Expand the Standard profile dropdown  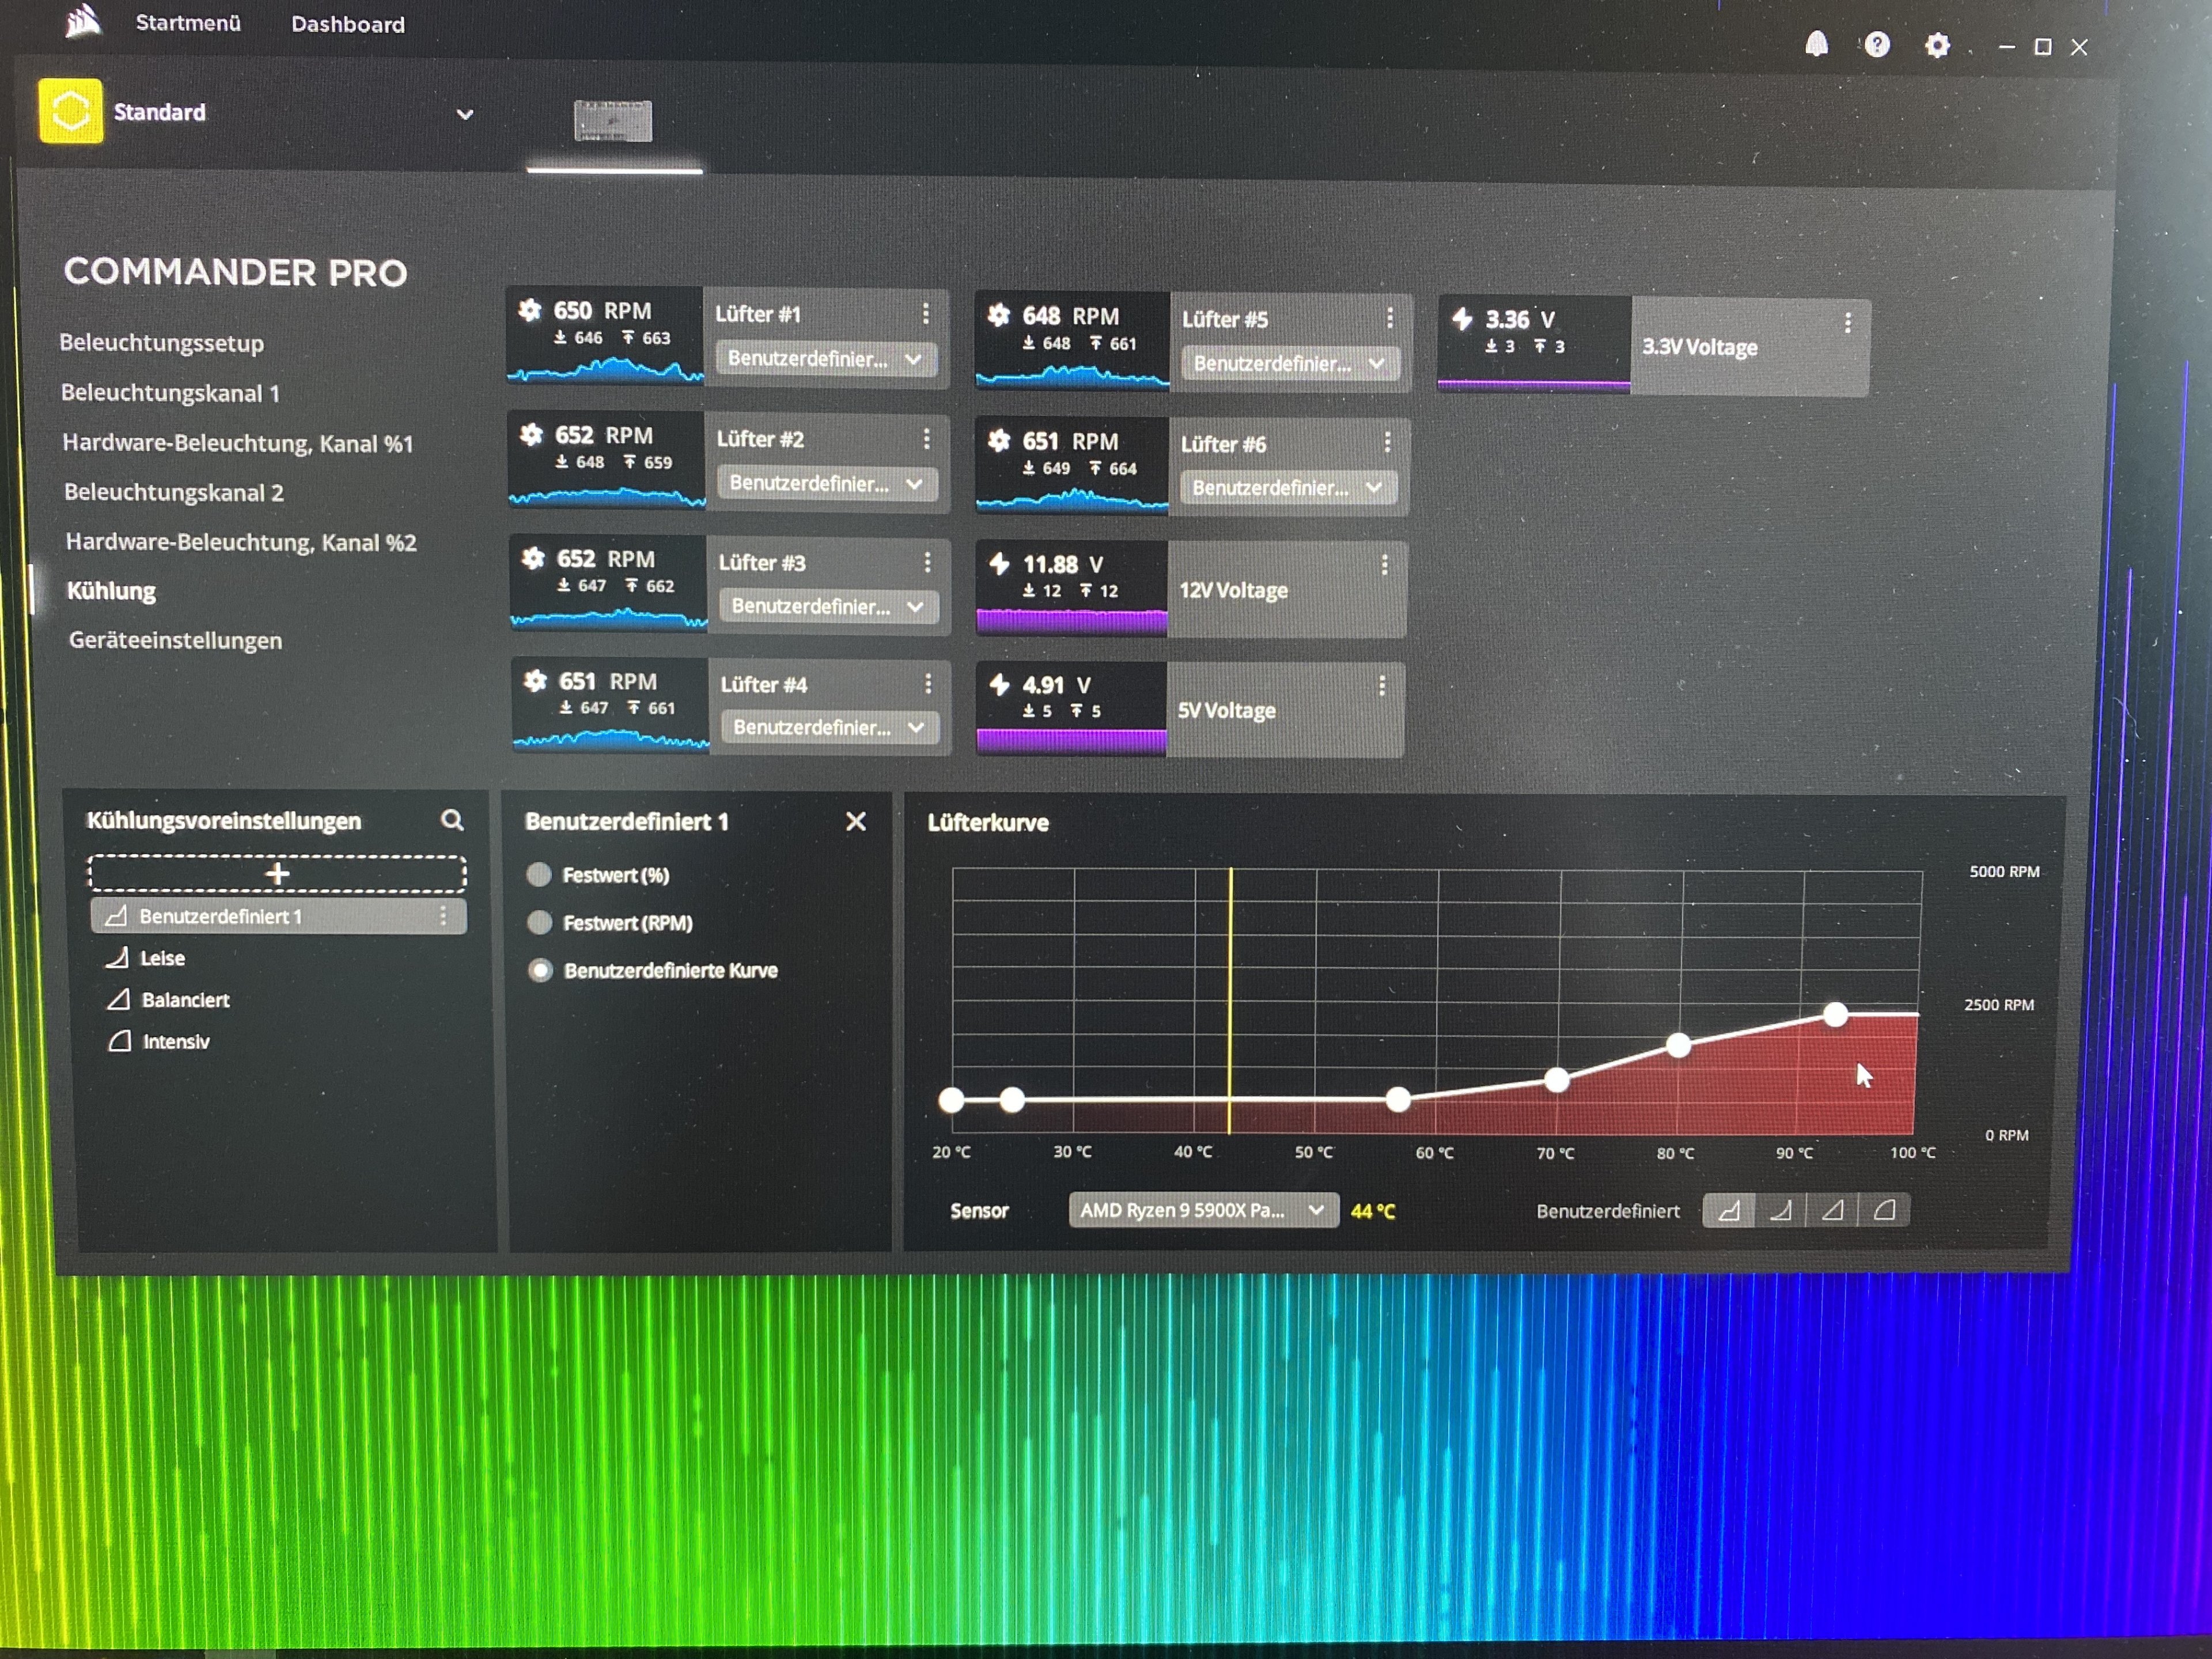point(464,114)
